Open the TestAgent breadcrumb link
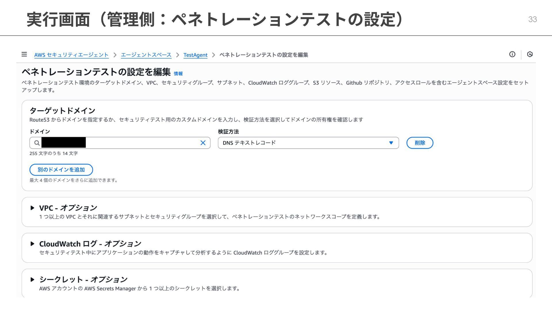This screenshot has height=310, width=552. click(x=195, y=55)
